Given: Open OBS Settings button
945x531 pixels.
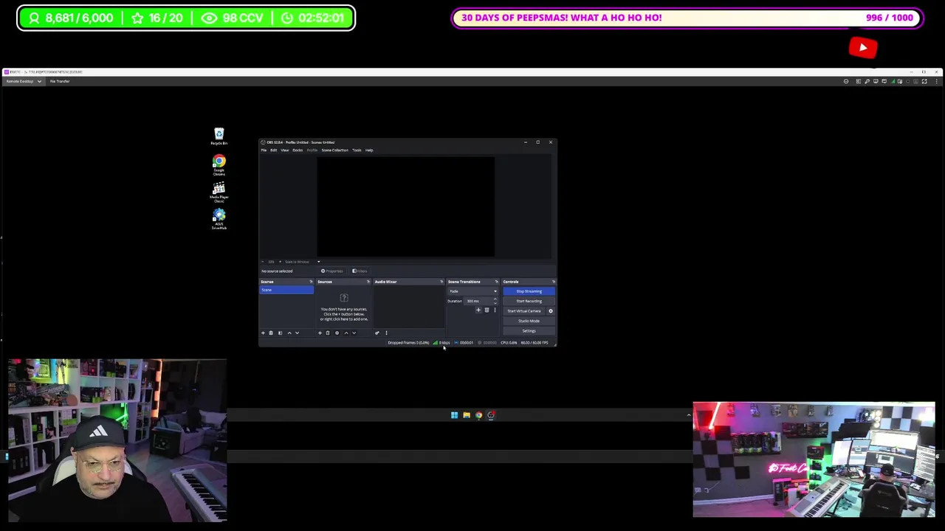Looking at the screenshot, I should pos(529,330).
